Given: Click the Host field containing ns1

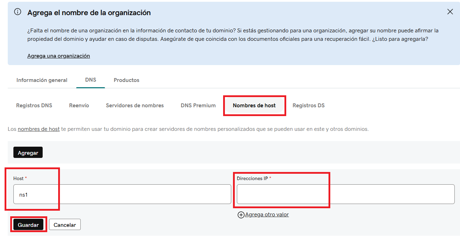Looking at the screenshot, I should pos(122,194).
